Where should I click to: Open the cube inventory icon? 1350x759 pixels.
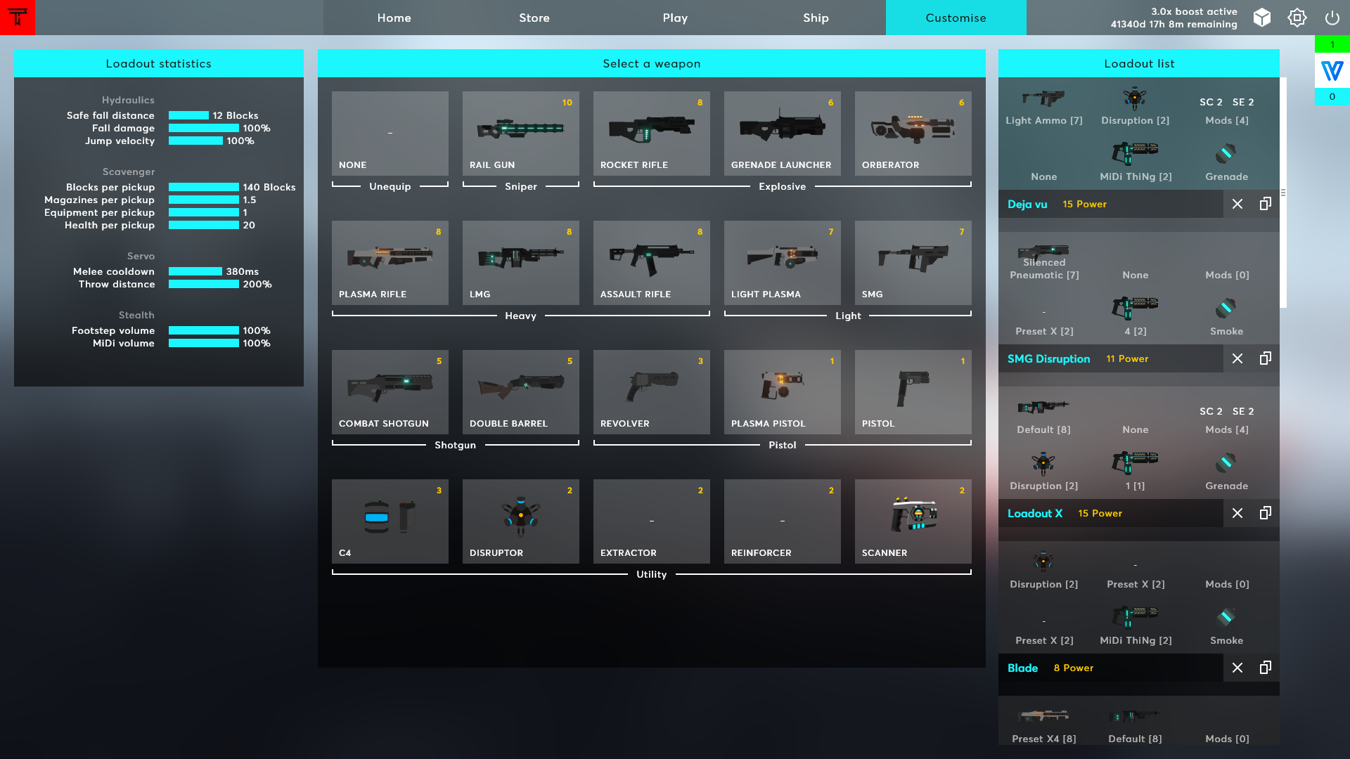pyautogui.click(x=1262, y=18)
